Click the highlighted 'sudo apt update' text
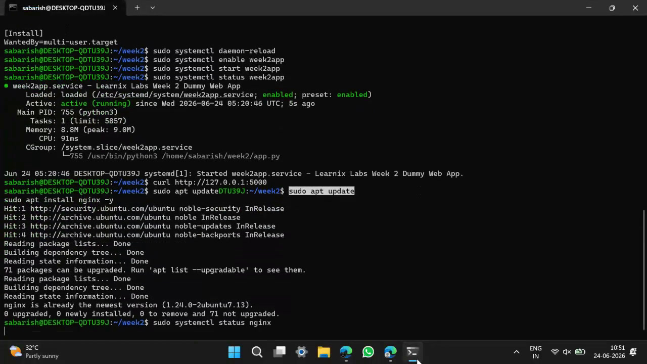 [x=321, y=191]
